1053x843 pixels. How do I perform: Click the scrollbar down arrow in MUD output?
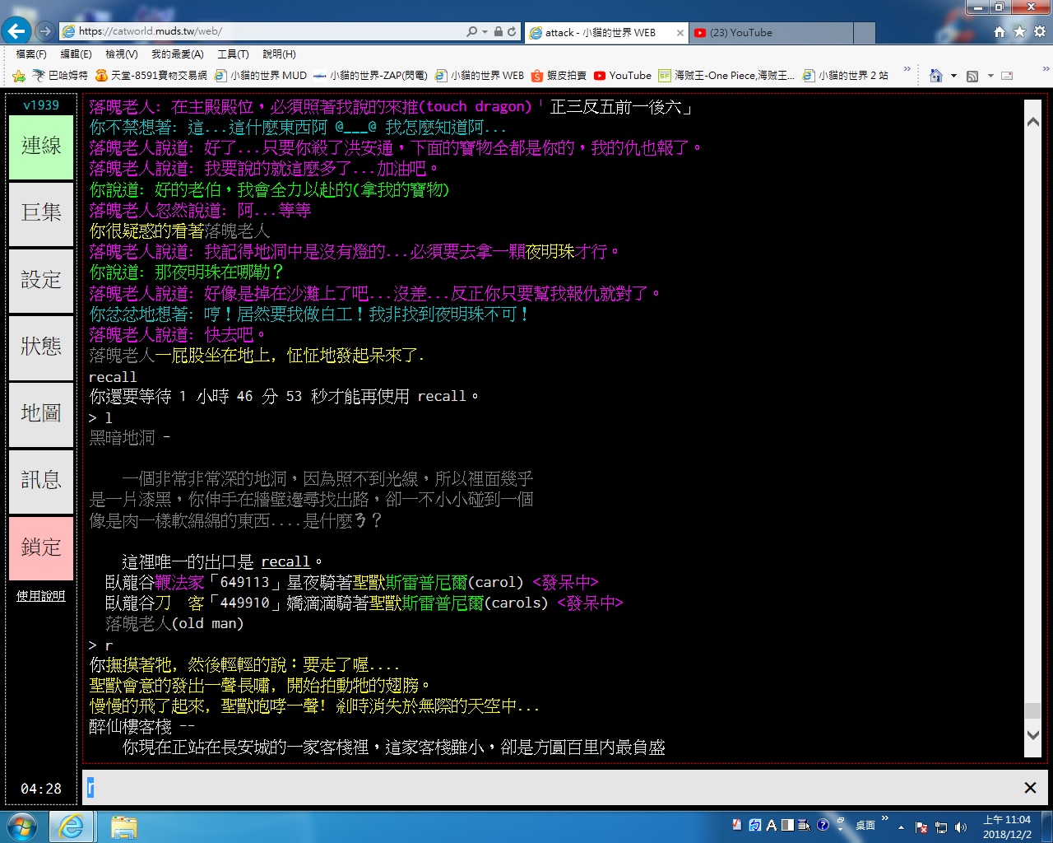click(x=1032, y=735)
